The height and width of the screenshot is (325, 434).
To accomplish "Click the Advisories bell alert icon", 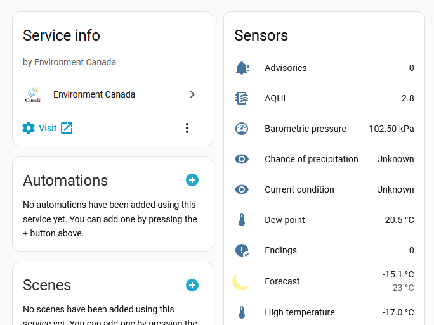I will (242, 68).
